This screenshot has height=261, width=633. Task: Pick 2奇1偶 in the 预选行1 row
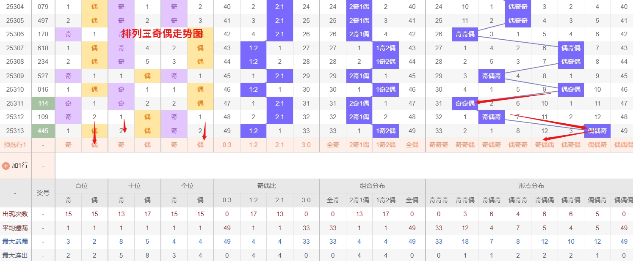(x=359, y=145)
